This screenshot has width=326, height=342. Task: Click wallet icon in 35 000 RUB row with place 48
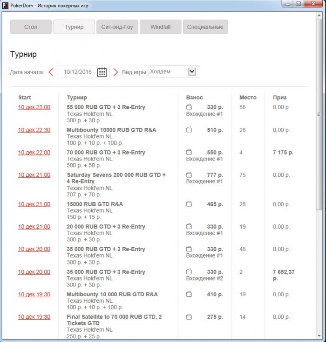[189, 249]
